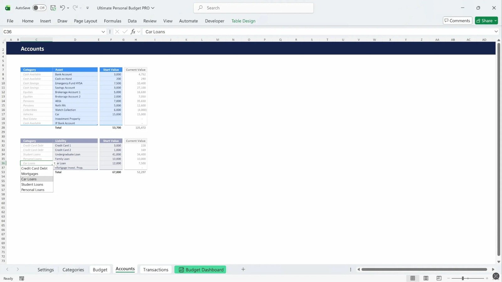502x282 pixels.
Task: Toggle the AutoSave switch
Action: click(39, 8)
